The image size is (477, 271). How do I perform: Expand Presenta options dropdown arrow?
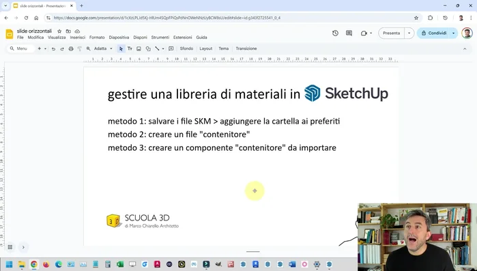409,33
